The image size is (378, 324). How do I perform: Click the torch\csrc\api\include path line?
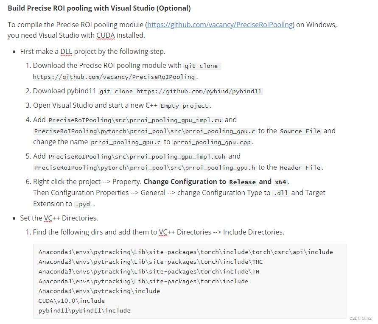point(185,252)
